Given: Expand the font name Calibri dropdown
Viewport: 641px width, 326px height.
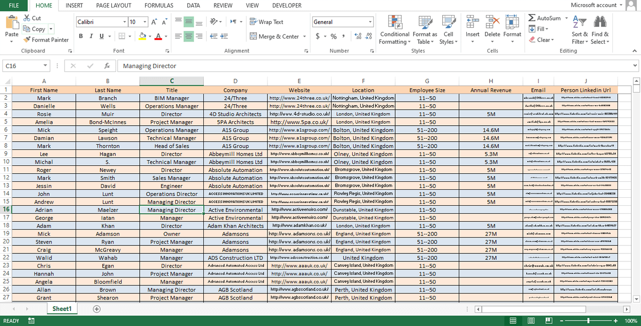Looking at the screenshot, I should (125, 22).
